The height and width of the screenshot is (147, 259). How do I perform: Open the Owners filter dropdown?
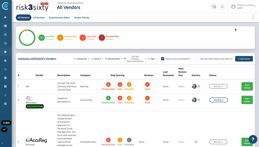pos(97,59)
